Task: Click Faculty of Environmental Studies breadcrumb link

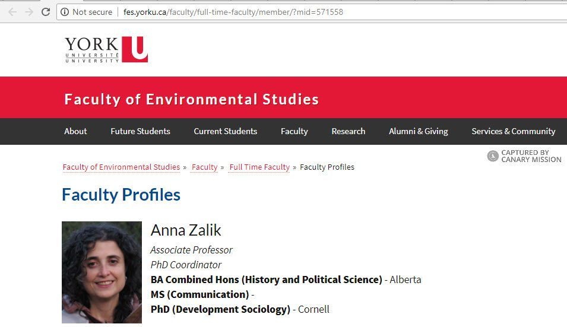Action: pos(121,167)
